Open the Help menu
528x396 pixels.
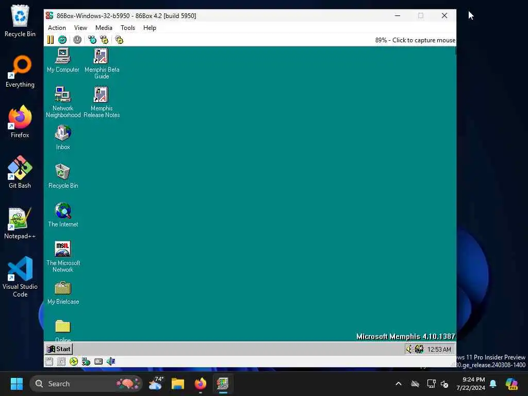pyautogui.click(x=150, y=28)
